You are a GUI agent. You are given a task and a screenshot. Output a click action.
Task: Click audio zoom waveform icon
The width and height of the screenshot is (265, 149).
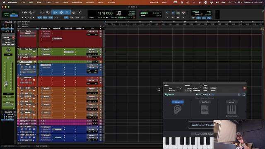[26, 13]
